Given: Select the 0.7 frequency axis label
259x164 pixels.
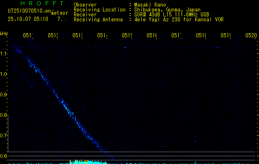Looking at the screenshot, I should point(4,136).
